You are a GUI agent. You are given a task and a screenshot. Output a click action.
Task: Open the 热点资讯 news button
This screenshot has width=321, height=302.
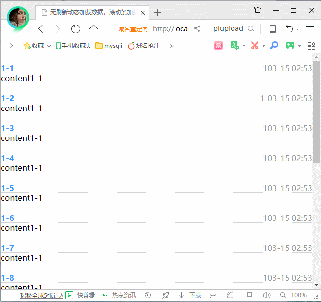(118, 295)
